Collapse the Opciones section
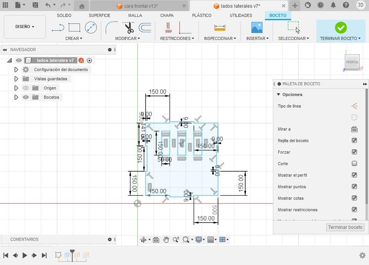This screenshot has width=369, height=265. 279,94
